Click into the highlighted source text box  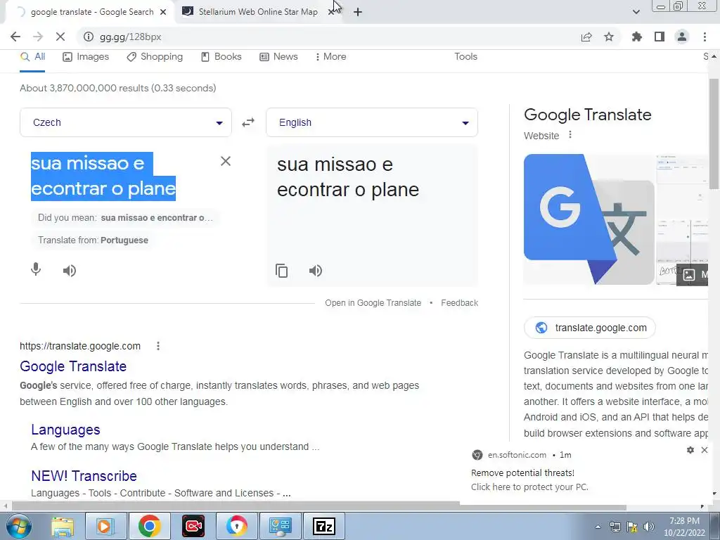[103, 176]
